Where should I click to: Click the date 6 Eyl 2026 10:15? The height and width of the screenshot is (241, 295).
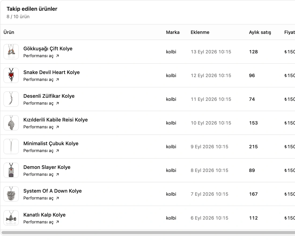coord(209,218)
